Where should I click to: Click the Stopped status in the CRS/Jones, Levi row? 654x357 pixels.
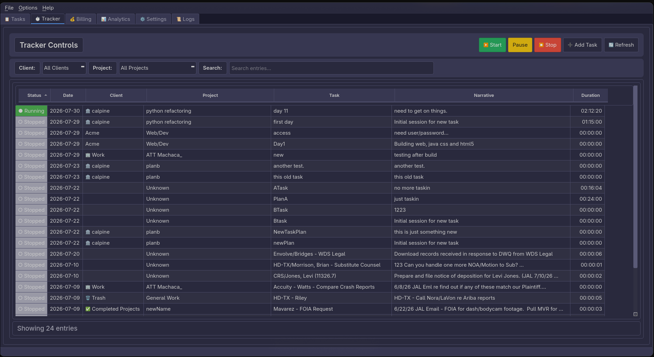click(31, 276)
